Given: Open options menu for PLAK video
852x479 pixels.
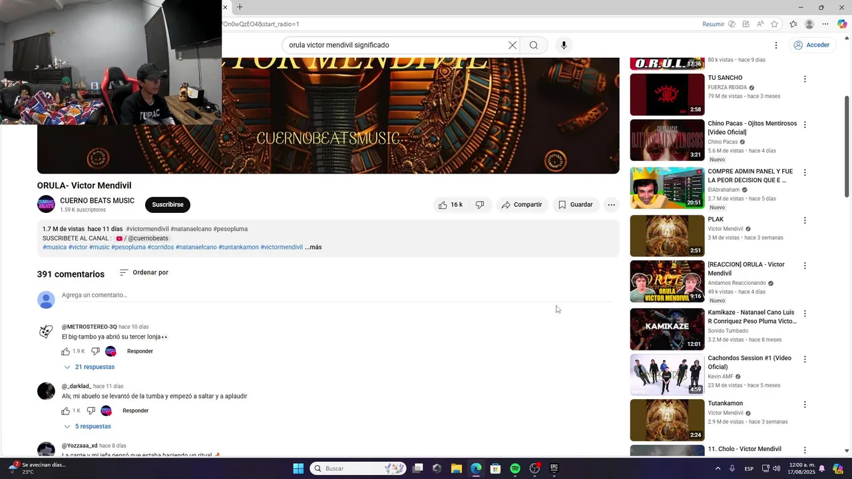Looking at the screenshot, I should [805, 220].
